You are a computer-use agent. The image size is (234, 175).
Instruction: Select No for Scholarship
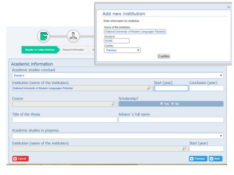[x=172, y=104]
